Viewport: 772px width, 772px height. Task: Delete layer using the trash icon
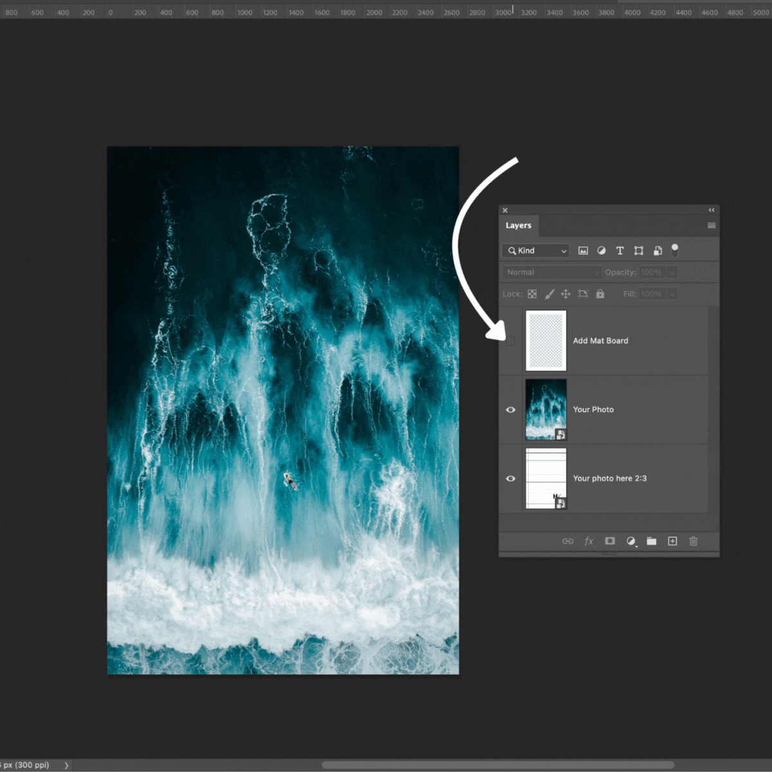694,541
